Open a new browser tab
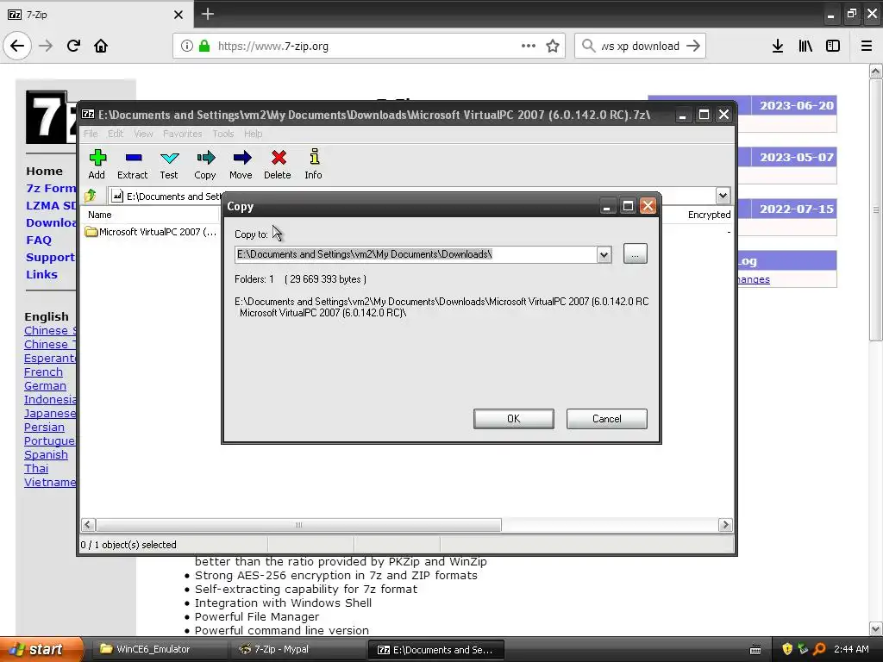 pos(207,14)
